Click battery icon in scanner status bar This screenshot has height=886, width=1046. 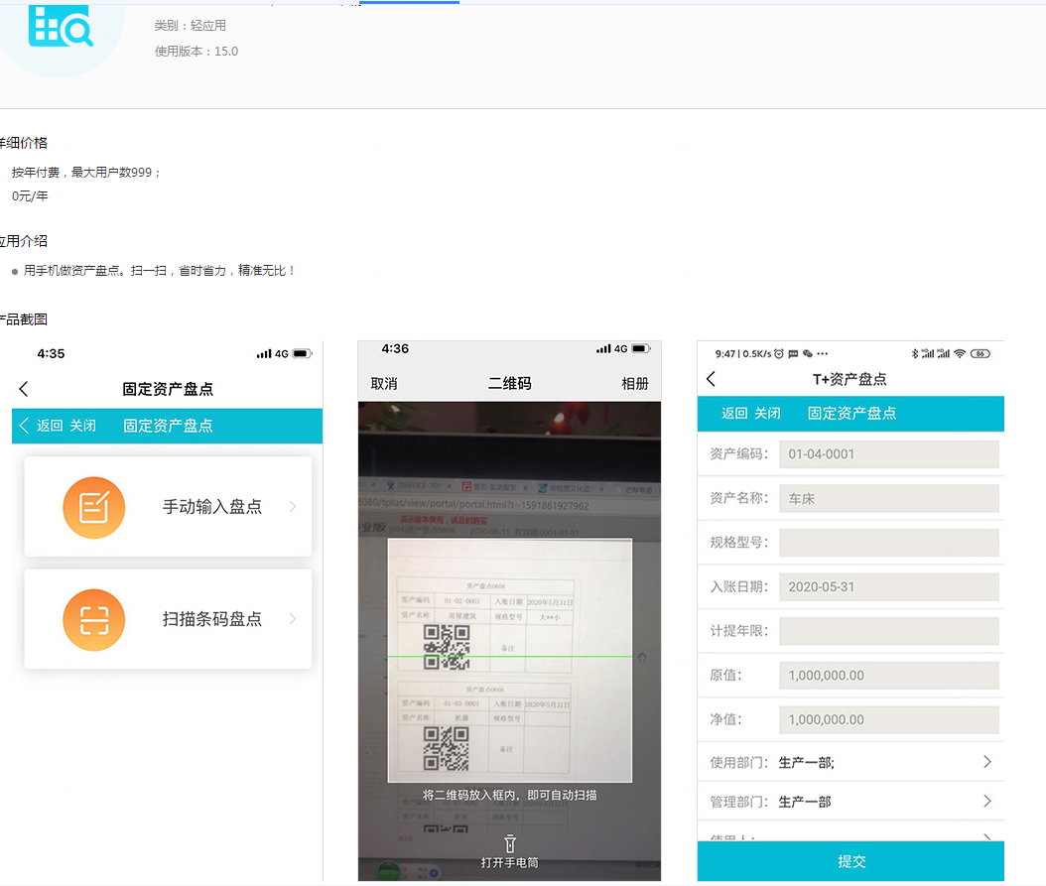[640, 349]
